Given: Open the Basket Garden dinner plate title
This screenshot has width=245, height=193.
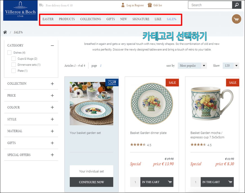Looking at the screenshot, I should [148, 133].
